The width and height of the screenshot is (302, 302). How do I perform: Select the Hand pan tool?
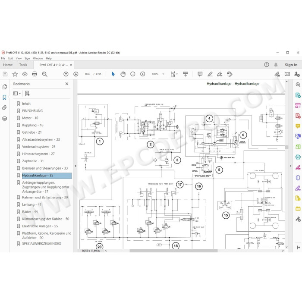coord(123,74)
